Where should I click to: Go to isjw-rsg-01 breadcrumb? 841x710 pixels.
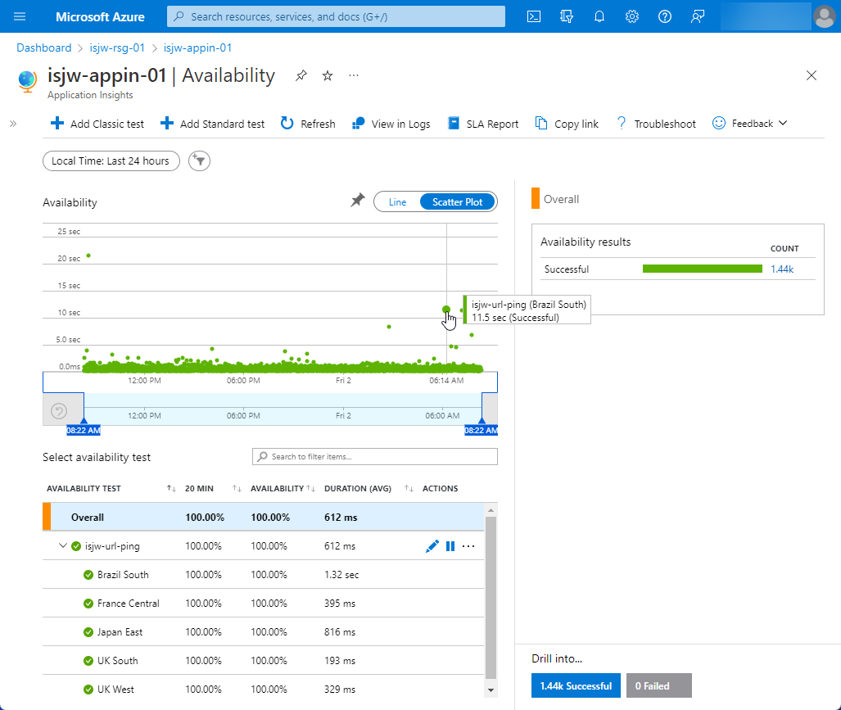click(x=117, y=47)
